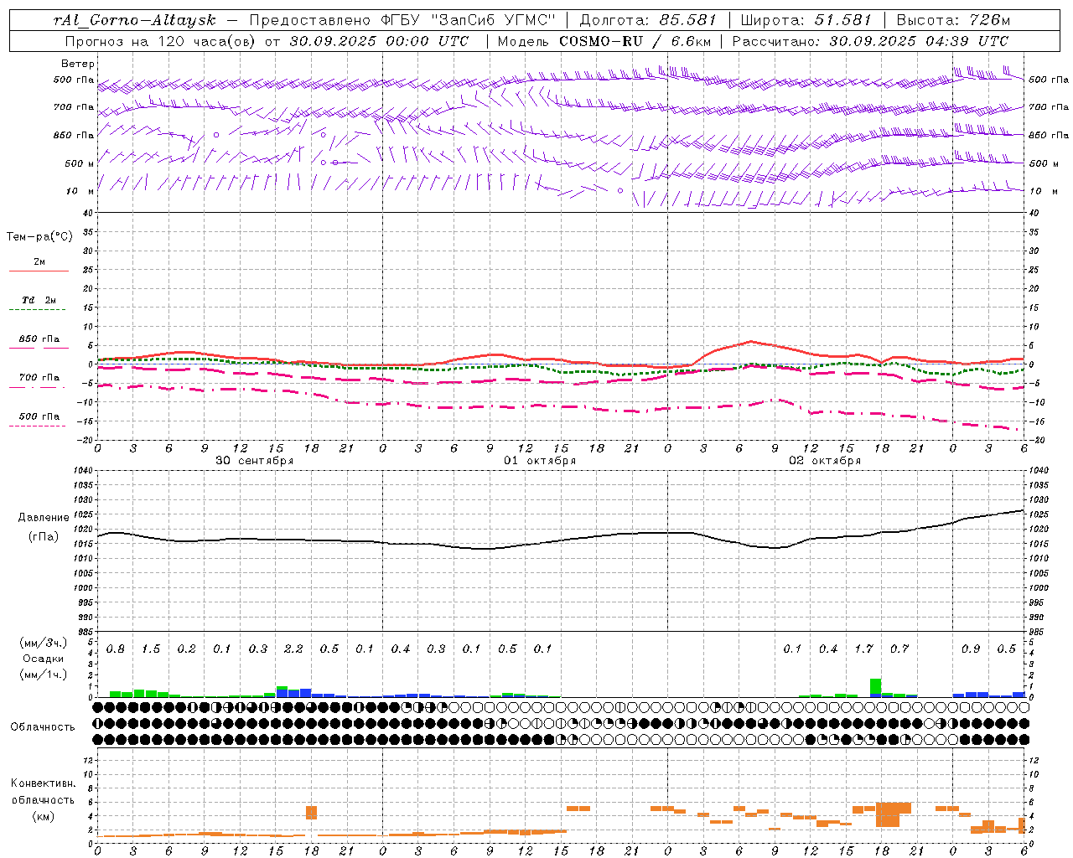Click the 'Прогноз на 120 часа(ов)' forecast text
The width and height of the screenshot is (1073, 858).
pyautogui.click(x=159, y=41)
